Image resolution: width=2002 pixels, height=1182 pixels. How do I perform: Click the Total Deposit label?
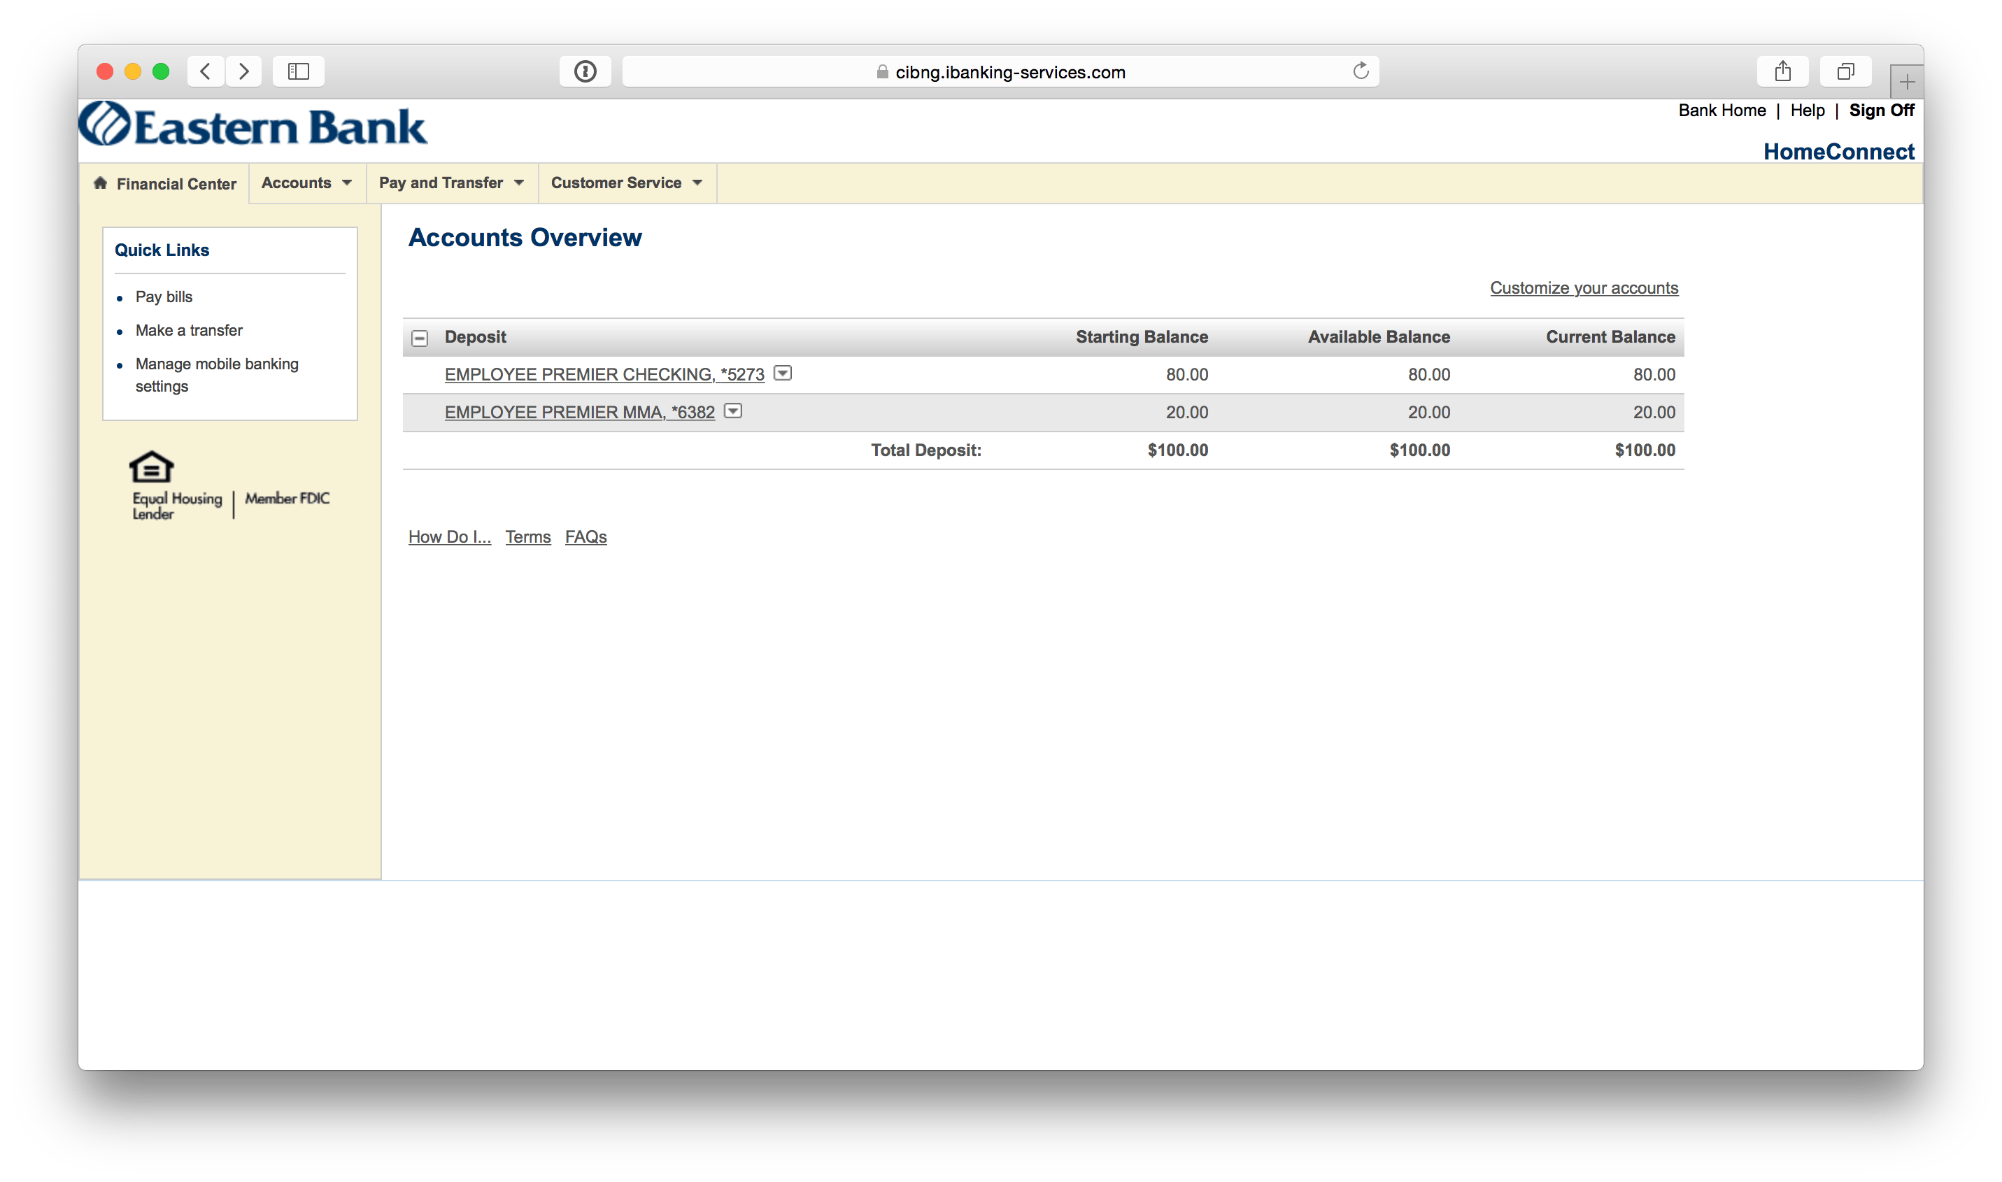click(x=927, y=450)
